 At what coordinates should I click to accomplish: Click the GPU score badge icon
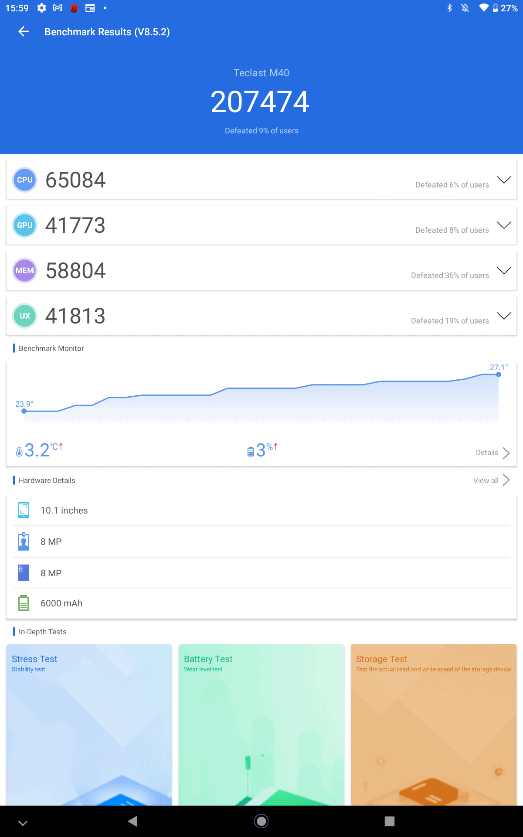25,225
